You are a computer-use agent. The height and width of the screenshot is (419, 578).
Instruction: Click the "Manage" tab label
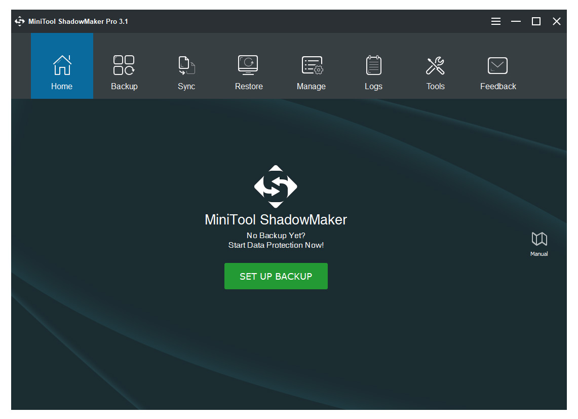[x=311, y=86]
